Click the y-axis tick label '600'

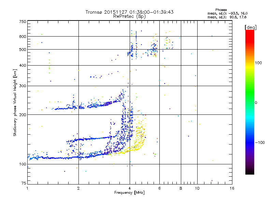(23, 37)
